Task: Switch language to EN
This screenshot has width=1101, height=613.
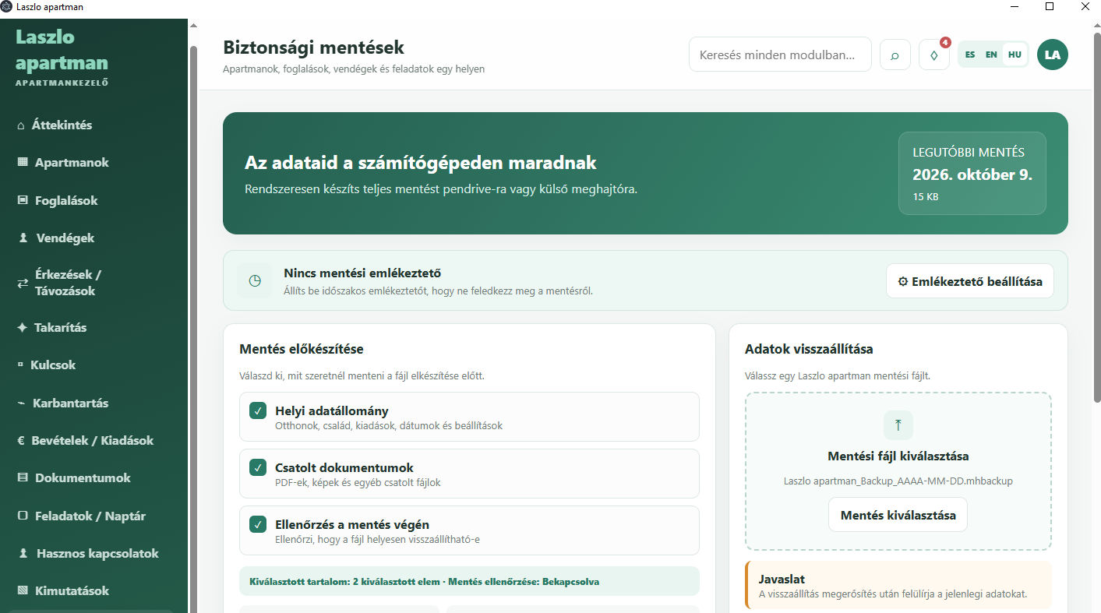Action: click(x=991, y=55)
